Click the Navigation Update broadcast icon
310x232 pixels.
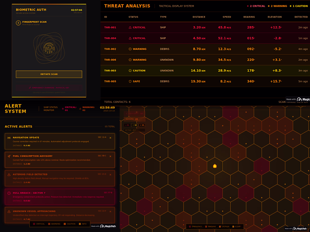pos(9,138)
